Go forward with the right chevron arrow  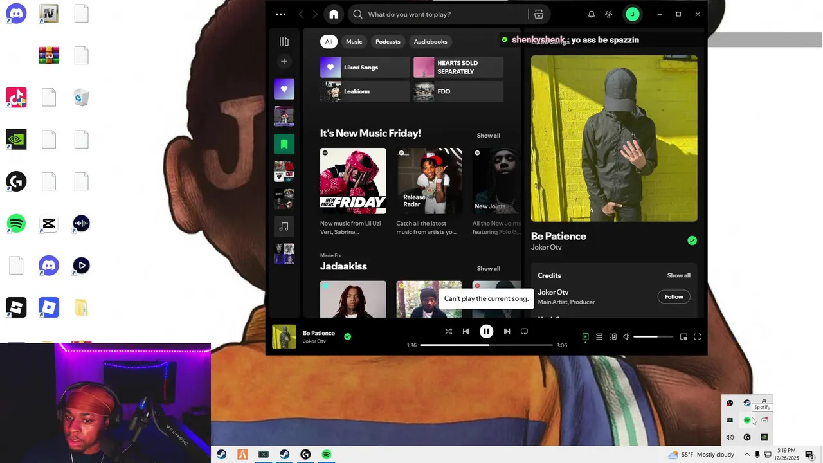pyautogui.click(x=315, y=14)
